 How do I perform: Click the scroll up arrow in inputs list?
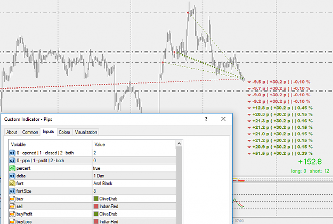tap(179, 144)
